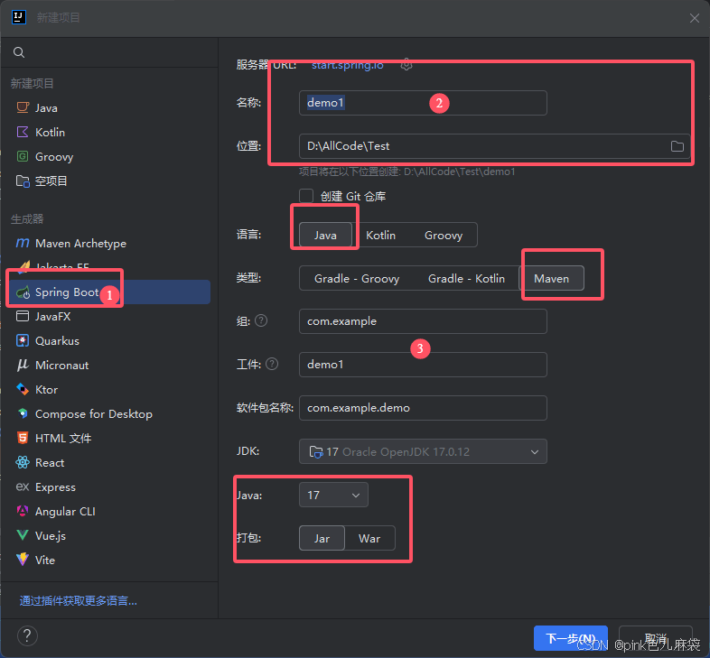The height and width of the screenshot is (658, 710).
Task: Select the Spring Boot generator icon
Action: pyautogui.click(x=23, y=292)
